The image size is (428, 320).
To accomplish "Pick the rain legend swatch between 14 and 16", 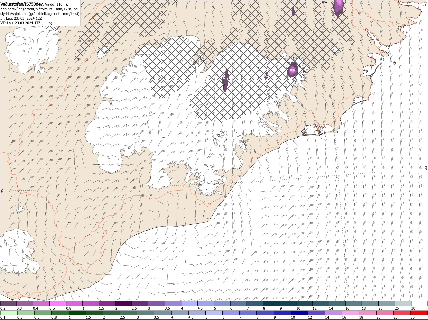I will [333, 313].
